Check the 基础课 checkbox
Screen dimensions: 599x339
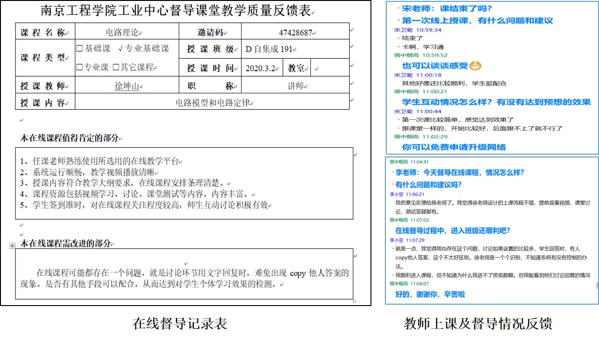tap(79, 49)
